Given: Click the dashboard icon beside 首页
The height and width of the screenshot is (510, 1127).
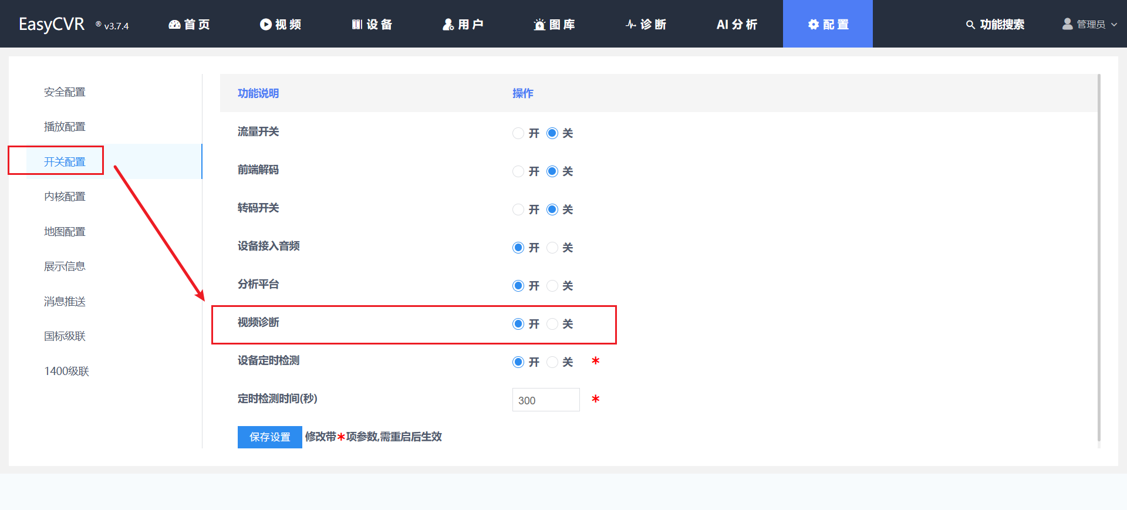Looking at the screenshot, I should 174,25.
